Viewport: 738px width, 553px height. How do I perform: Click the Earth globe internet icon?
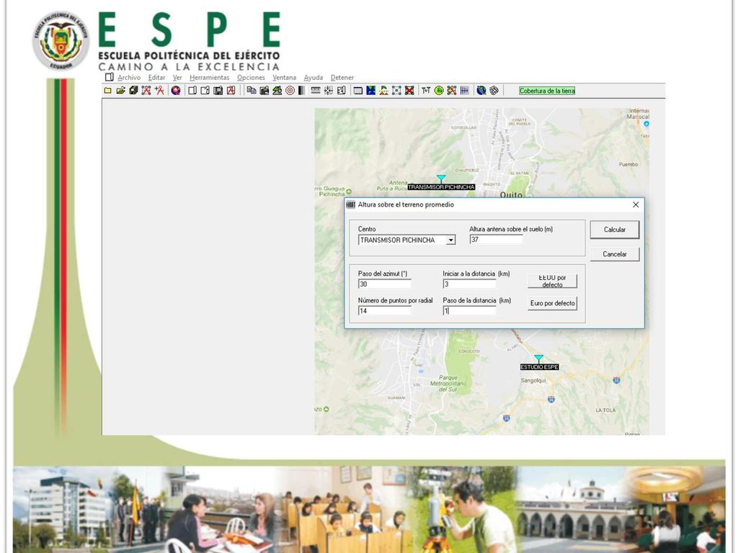(481, 90)
